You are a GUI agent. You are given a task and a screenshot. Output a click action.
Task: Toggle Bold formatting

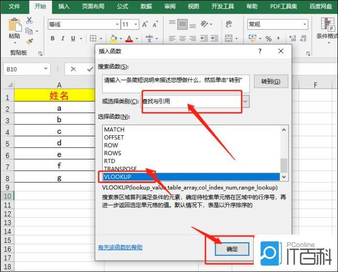pyautogui.click(x=53, y=38)
